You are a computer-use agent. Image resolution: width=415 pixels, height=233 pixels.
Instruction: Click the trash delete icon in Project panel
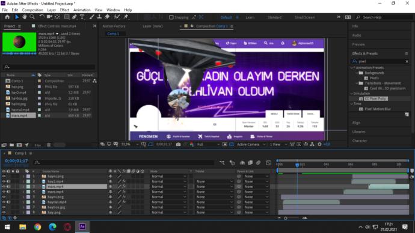click(x=49, y=145)
